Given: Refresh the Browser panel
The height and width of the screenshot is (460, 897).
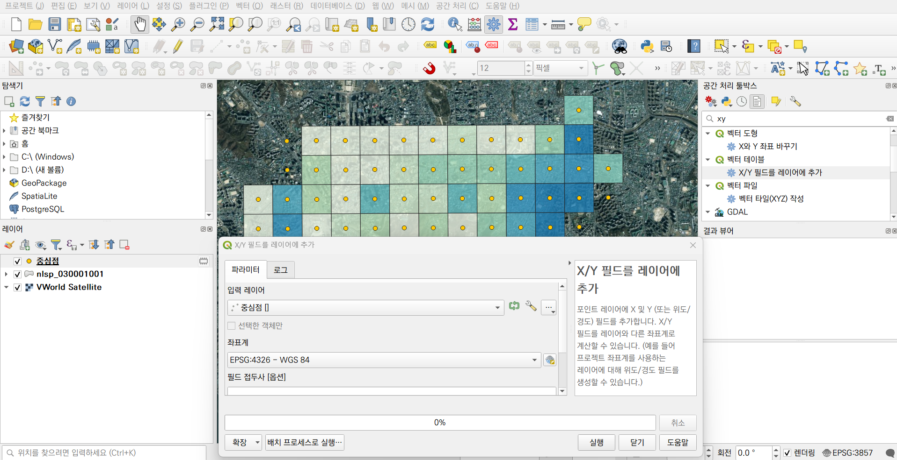Looking at the screenshot, I should tap(25, 101).
